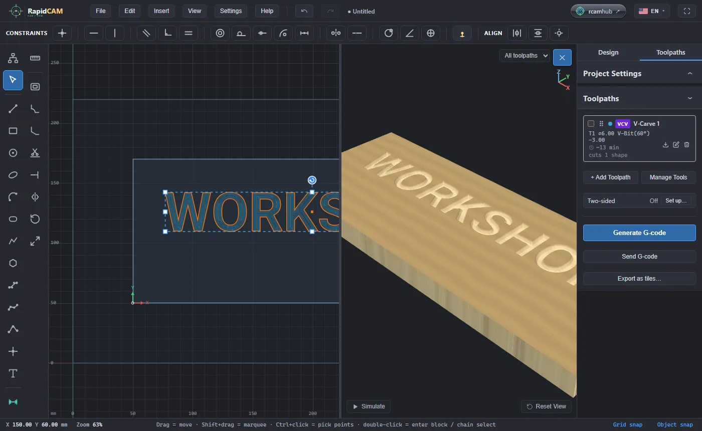Activate the Trim scissors tool

tap(35, 153)
